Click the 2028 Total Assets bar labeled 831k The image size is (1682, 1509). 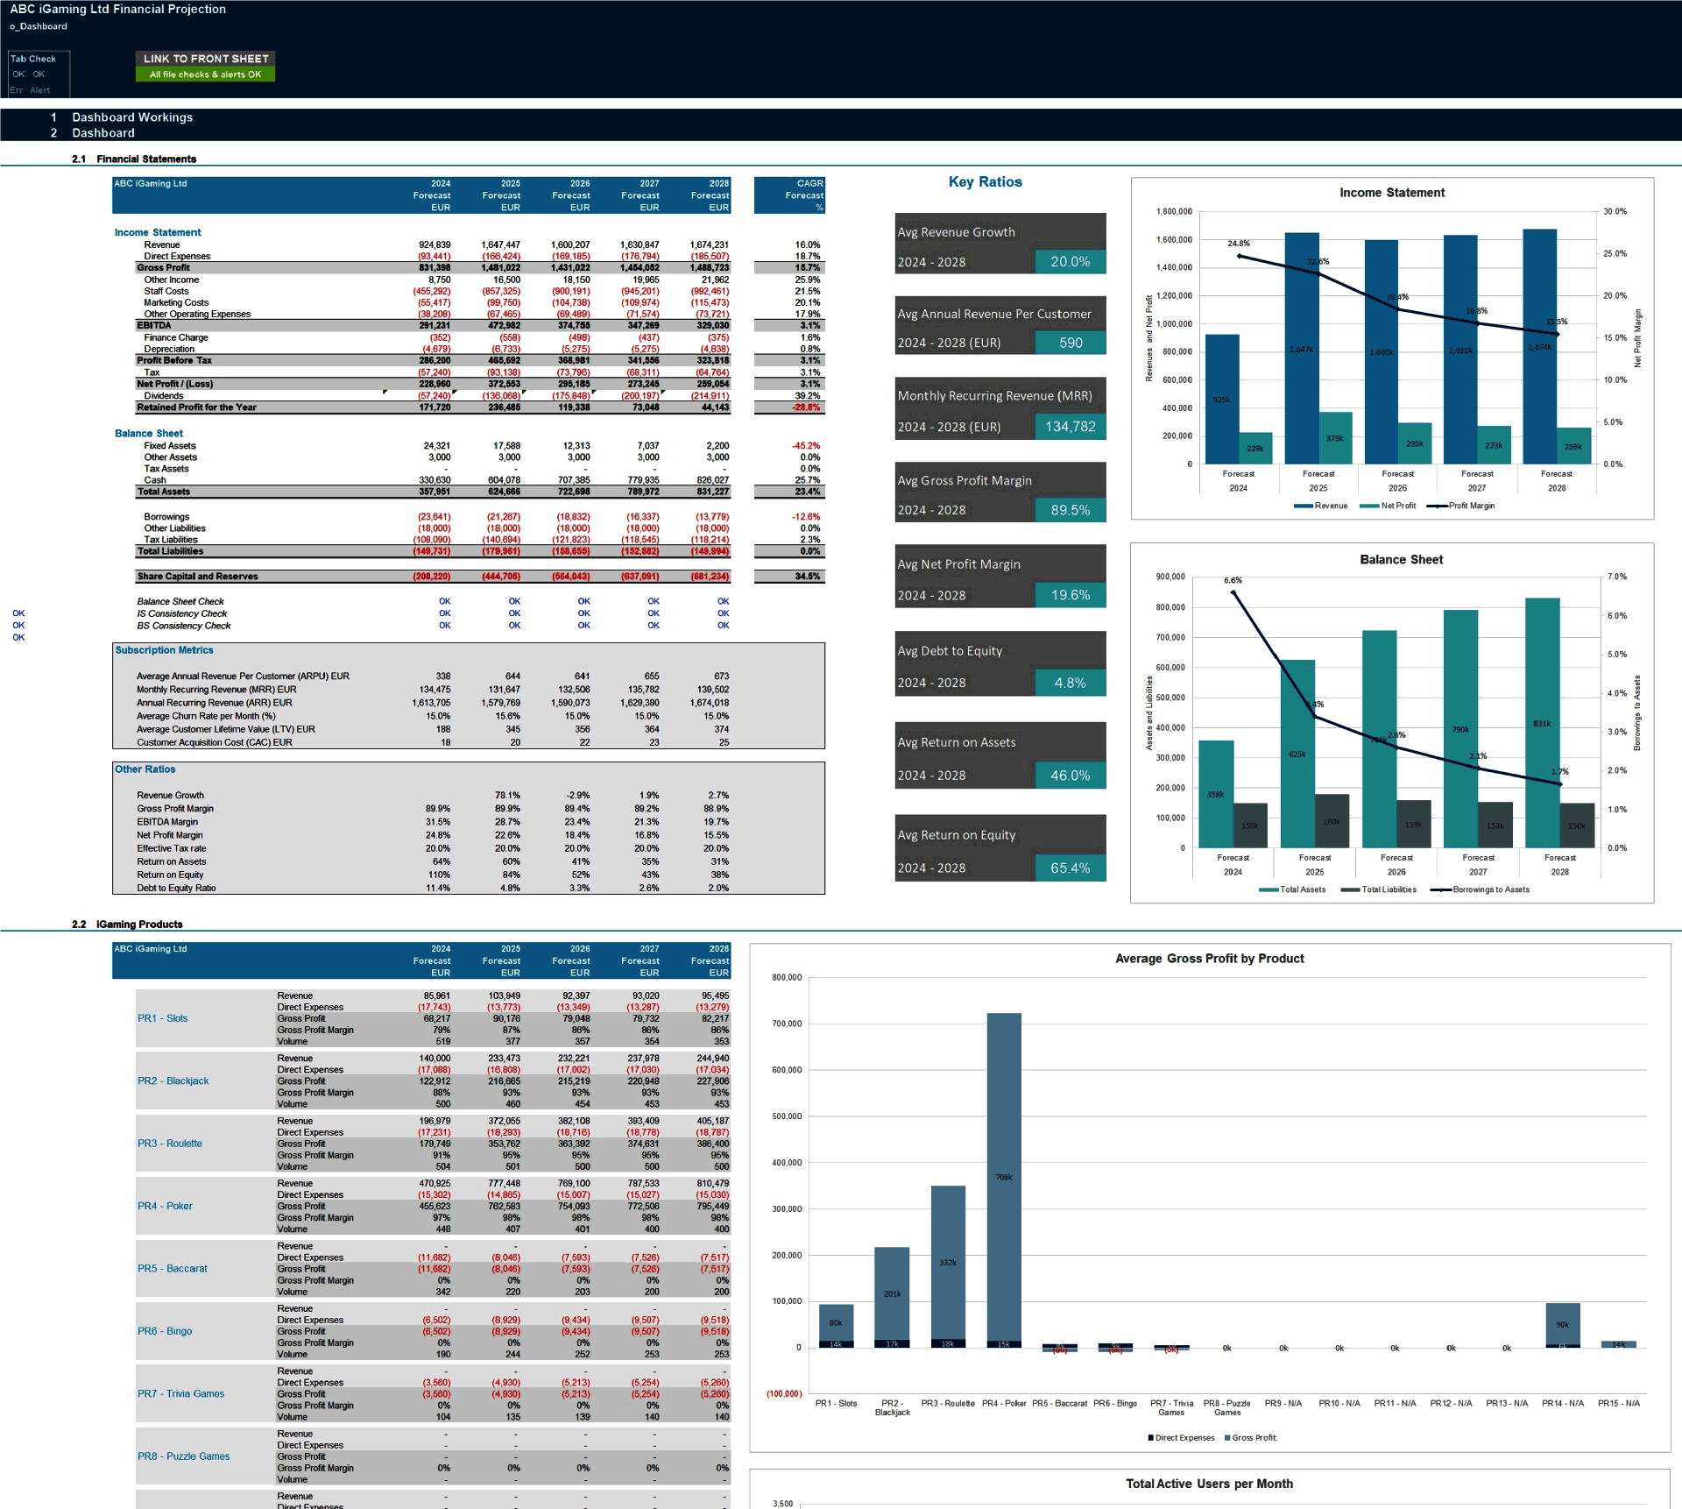pyautogui.click(x=1542, y=723)
